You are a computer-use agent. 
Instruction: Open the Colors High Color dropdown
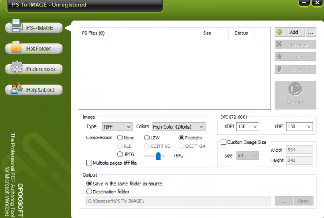click(x=179, y=126)
